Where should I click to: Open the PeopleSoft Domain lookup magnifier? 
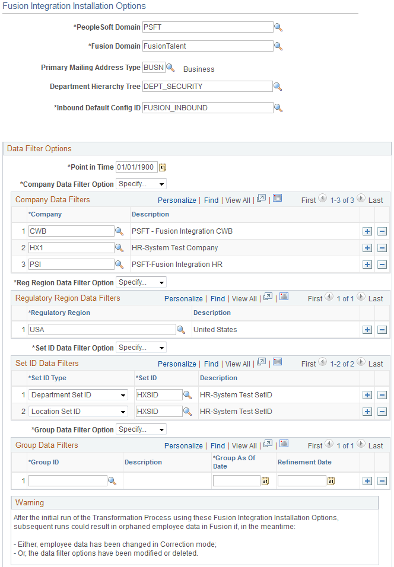278,27
